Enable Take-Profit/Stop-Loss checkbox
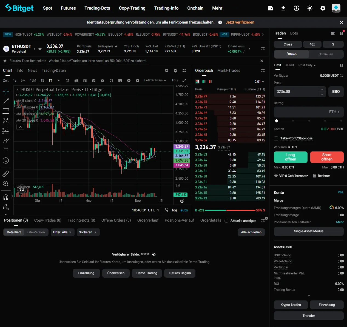This screenshot has width=347, height=327. [276, 139]
